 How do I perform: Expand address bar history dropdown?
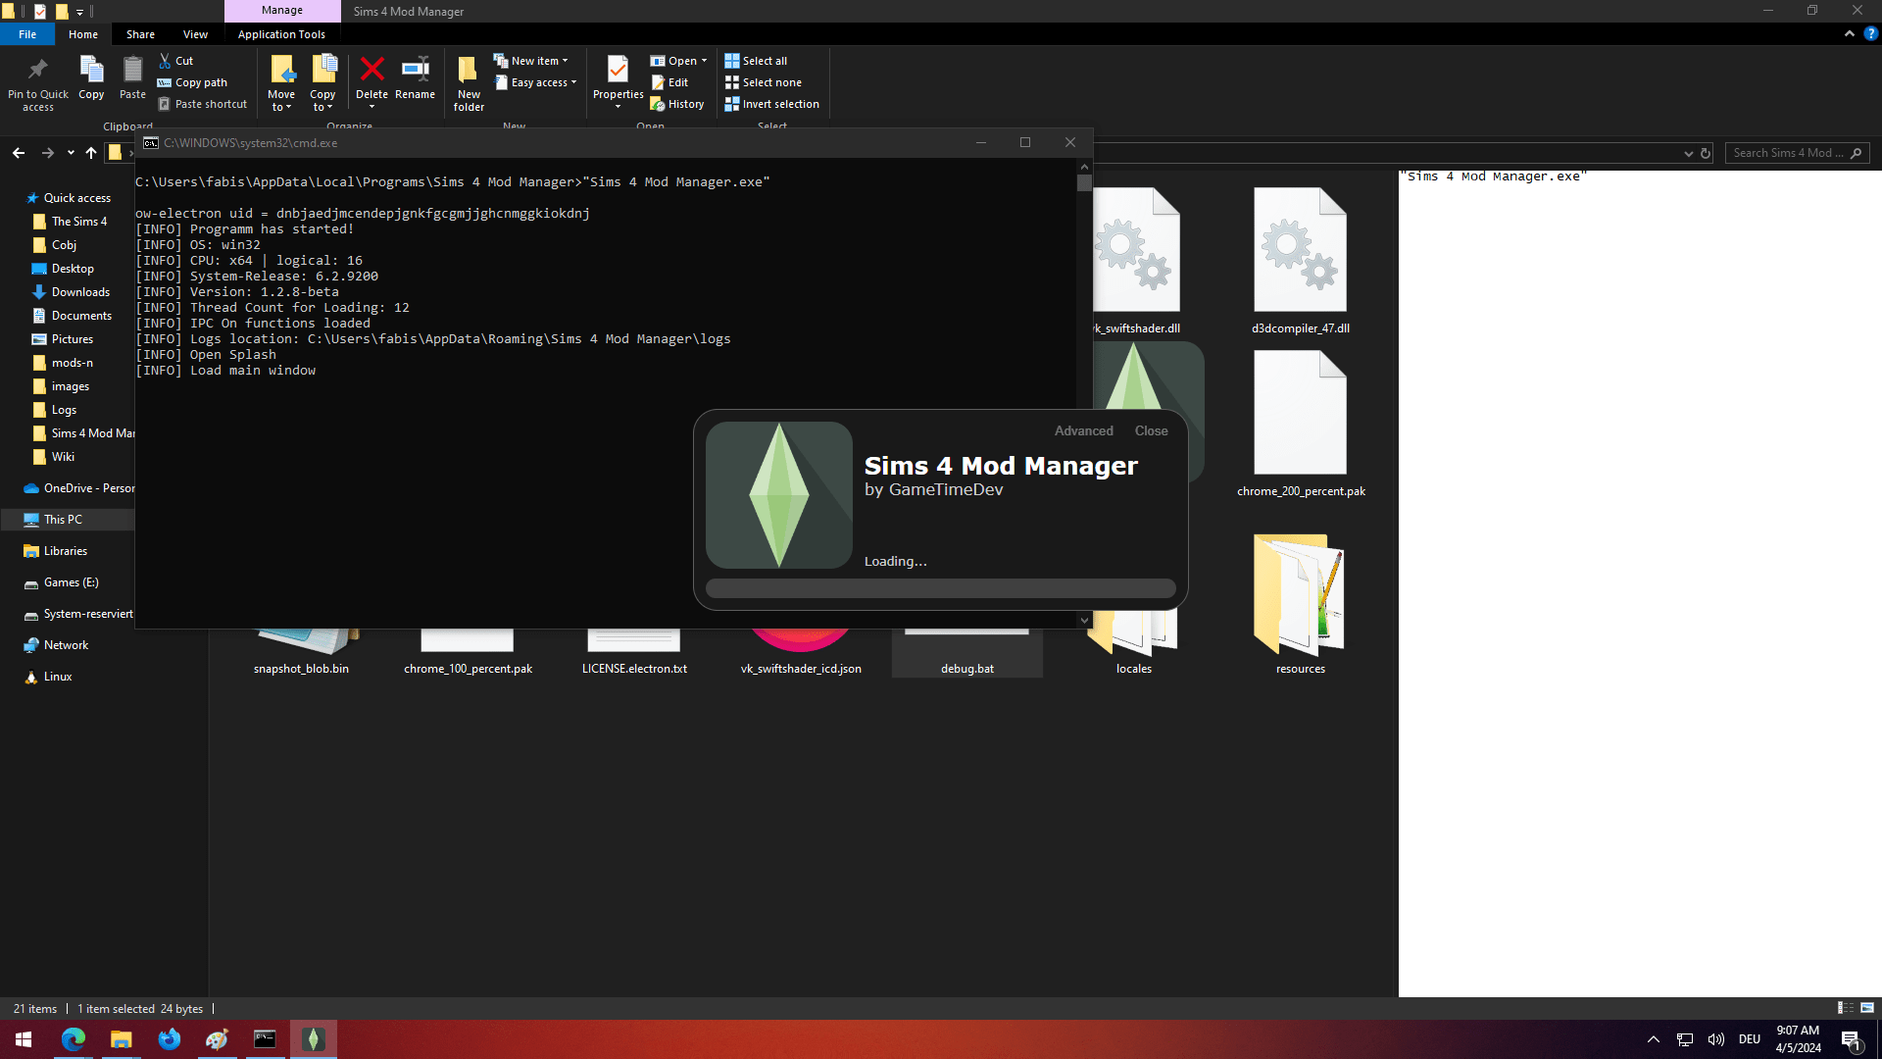(1688, 153)
